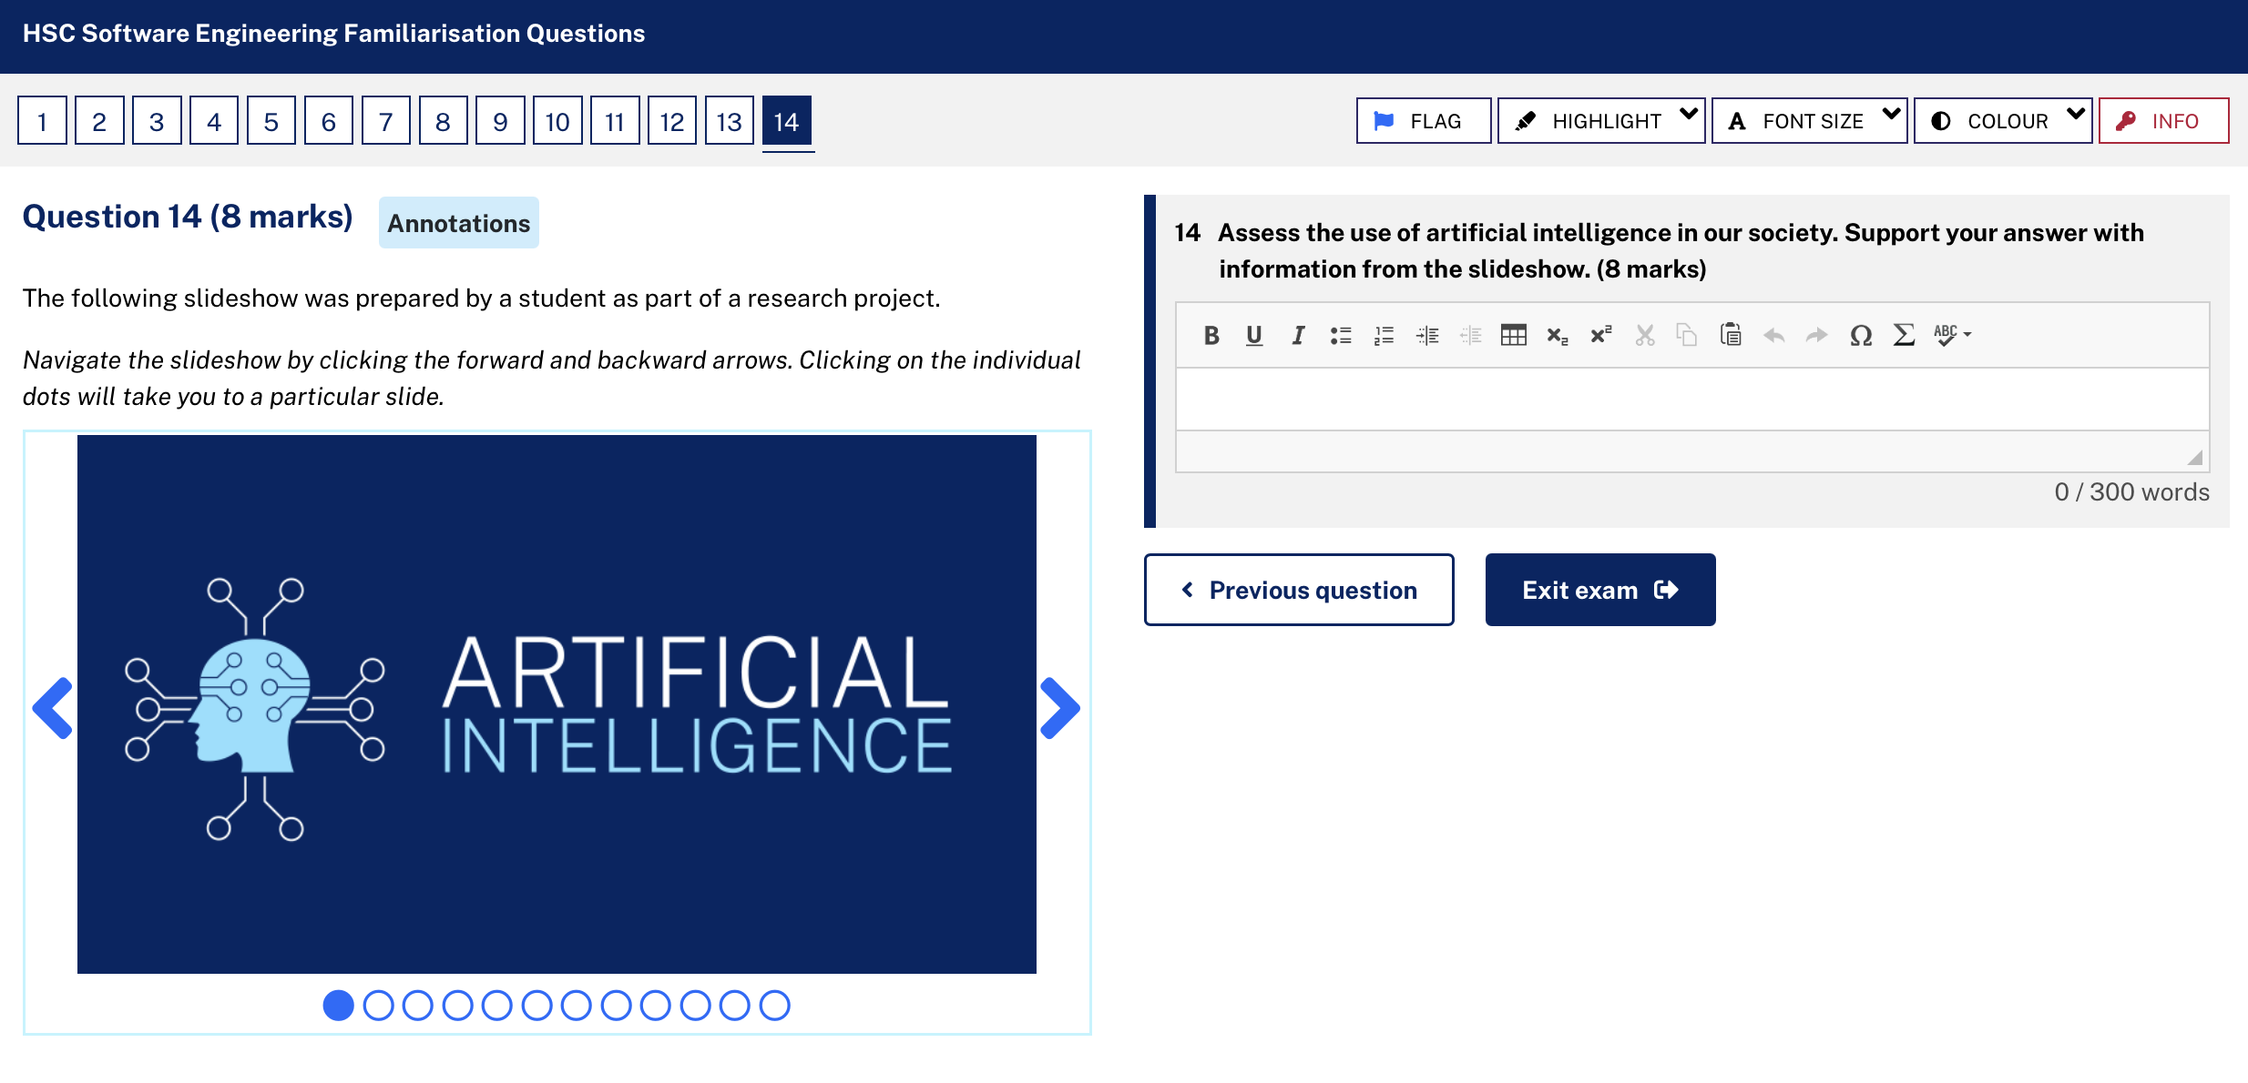Image resolution: width=2248 pixels, height=1083 pixels.
Task: Select the eighth slide dot
Action: click(616, 1006)
